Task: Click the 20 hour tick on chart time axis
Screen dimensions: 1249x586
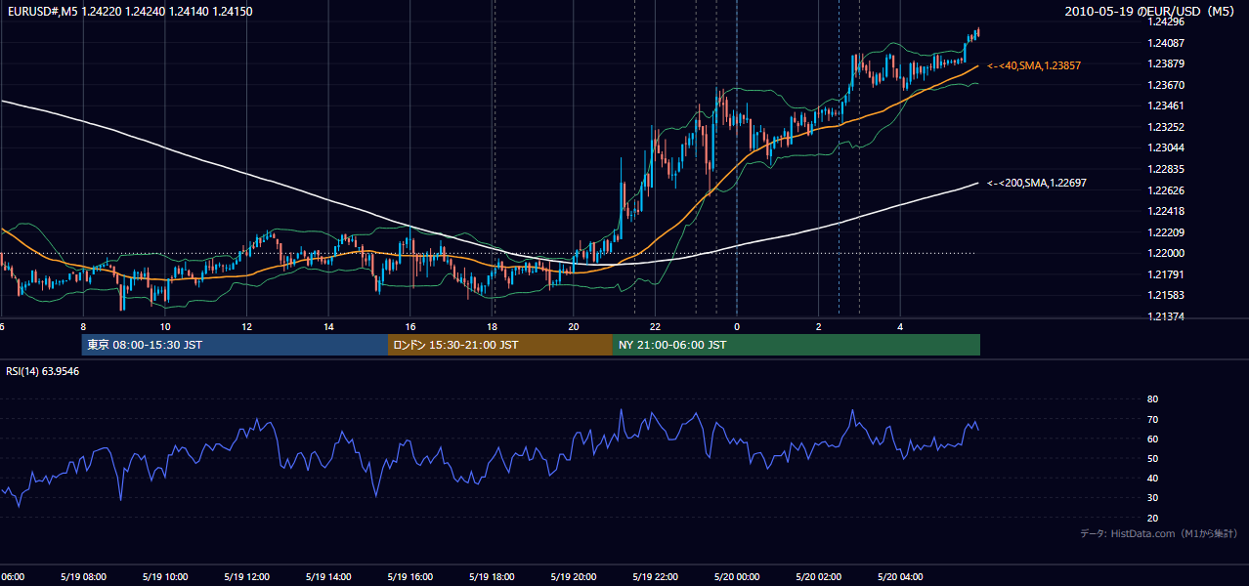Action: (574, 326)
